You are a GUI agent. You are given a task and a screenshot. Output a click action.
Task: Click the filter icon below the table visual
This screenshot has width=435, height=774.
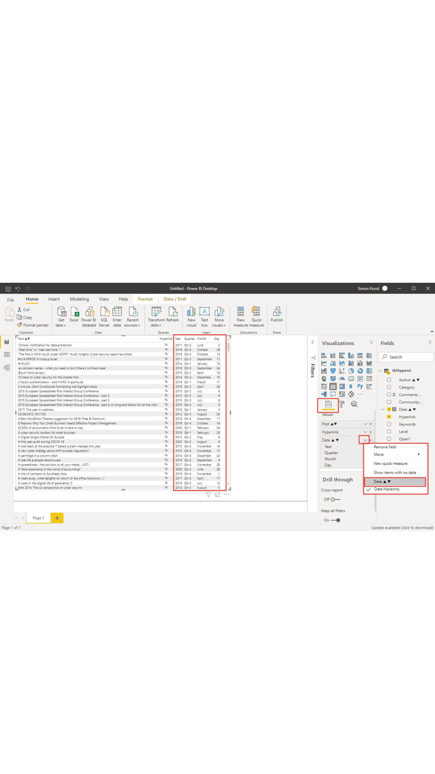[208, 494]
